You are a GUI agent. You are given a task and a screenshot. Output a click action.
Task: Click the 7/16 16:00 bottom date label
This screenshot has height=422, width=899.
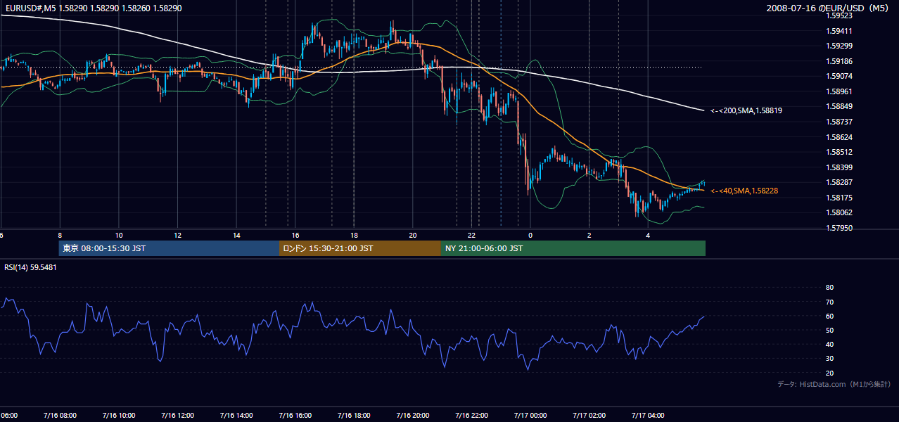pos(295,416)
